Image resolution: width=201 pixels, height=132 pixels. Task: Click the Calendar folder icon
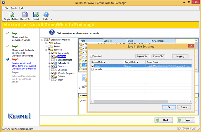point(55,63)
